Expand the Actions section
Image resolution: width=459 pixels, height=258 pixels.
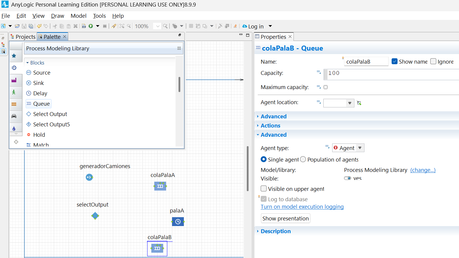point(270,125)
